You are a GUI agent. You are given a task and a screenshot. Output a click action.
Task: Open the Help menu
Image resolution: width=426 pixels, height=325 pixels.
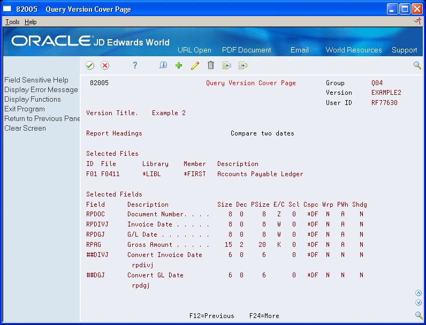click(31, 22)
